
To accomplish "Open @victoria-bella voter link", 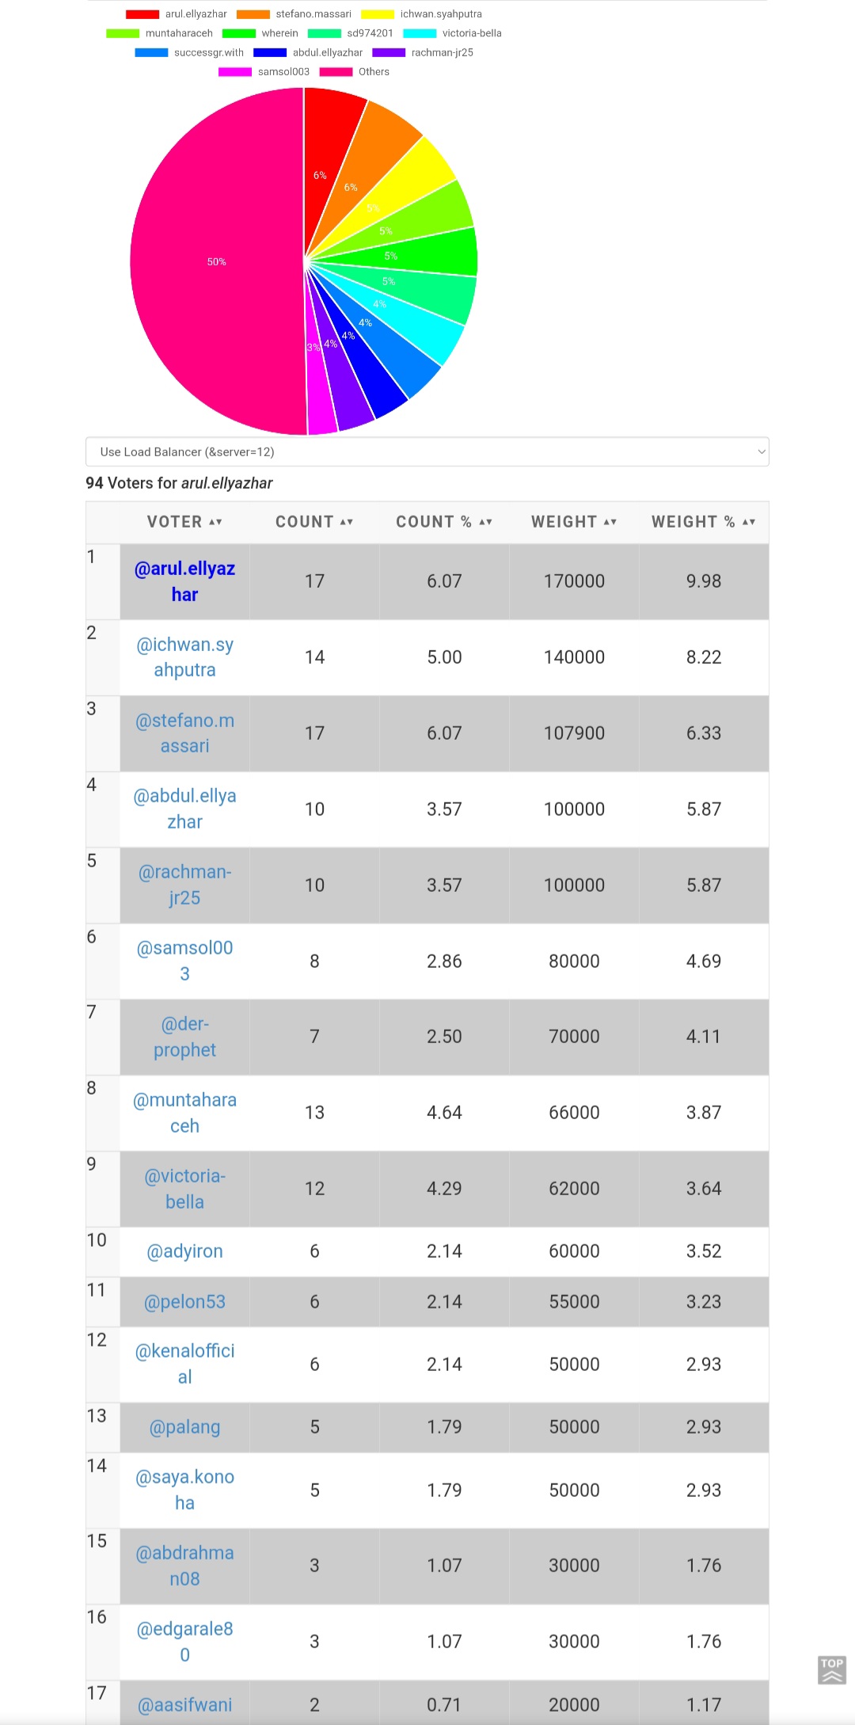I will (184, 1189).
